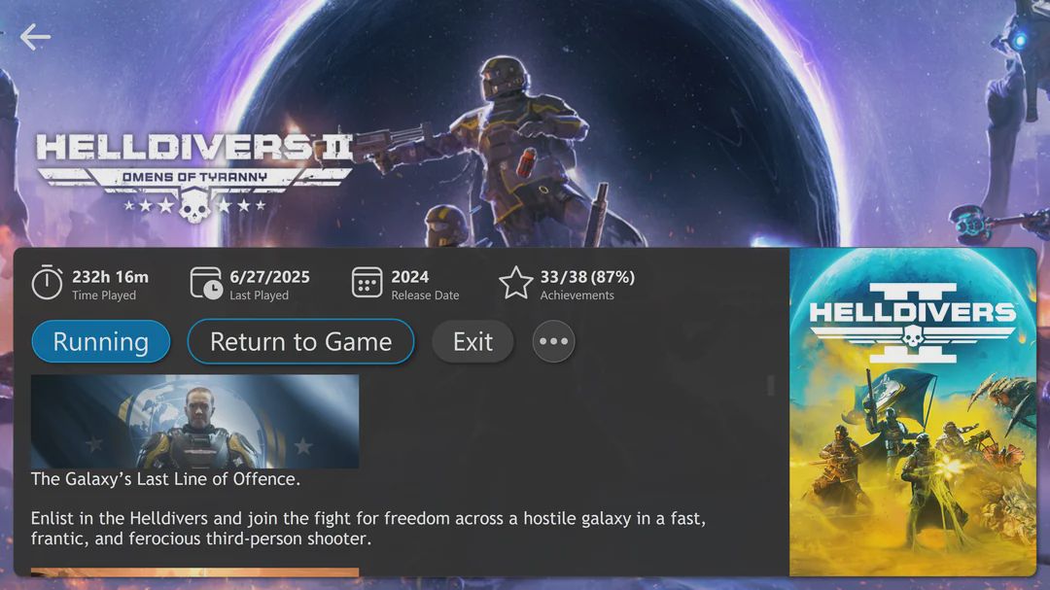This screenshot has width=1050, height=590.
Task: Open the 33/38 (87%) achievements stat
Action: 587,285
